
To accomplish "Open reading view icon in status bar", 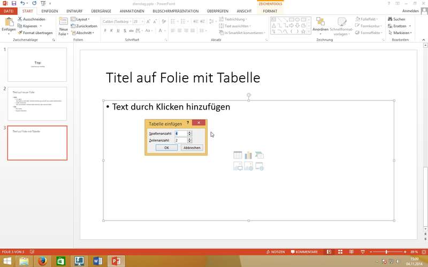I will 351,252.
